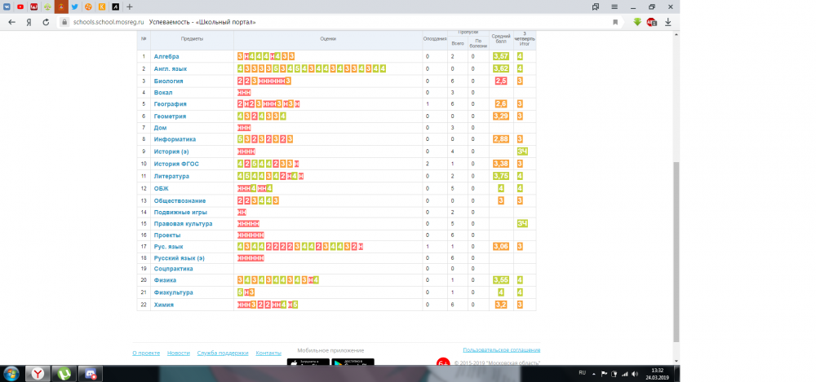Click the Служба поддержки footer link
This screenshot has width=816, height=382.
[223, 353]
